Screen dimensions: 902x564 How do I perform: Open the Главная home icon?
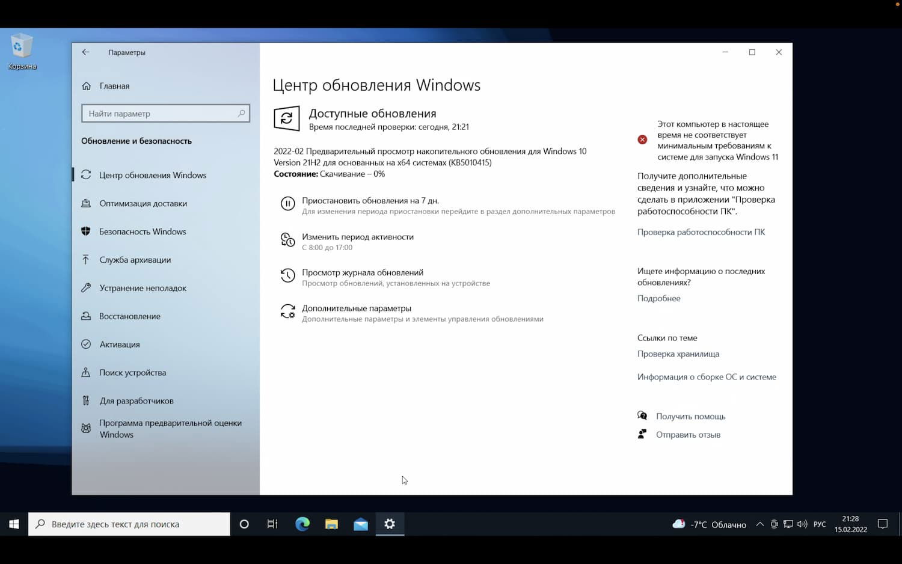[x=87, y=86]
